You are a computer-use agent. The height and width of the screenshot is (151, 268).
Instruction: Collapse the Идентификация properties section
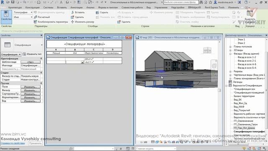point(41,59)
